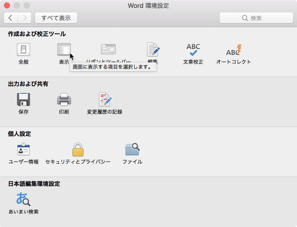Click the ファイル label text
297x227 pixels.
pyautogui.click(x=132, y=162)
